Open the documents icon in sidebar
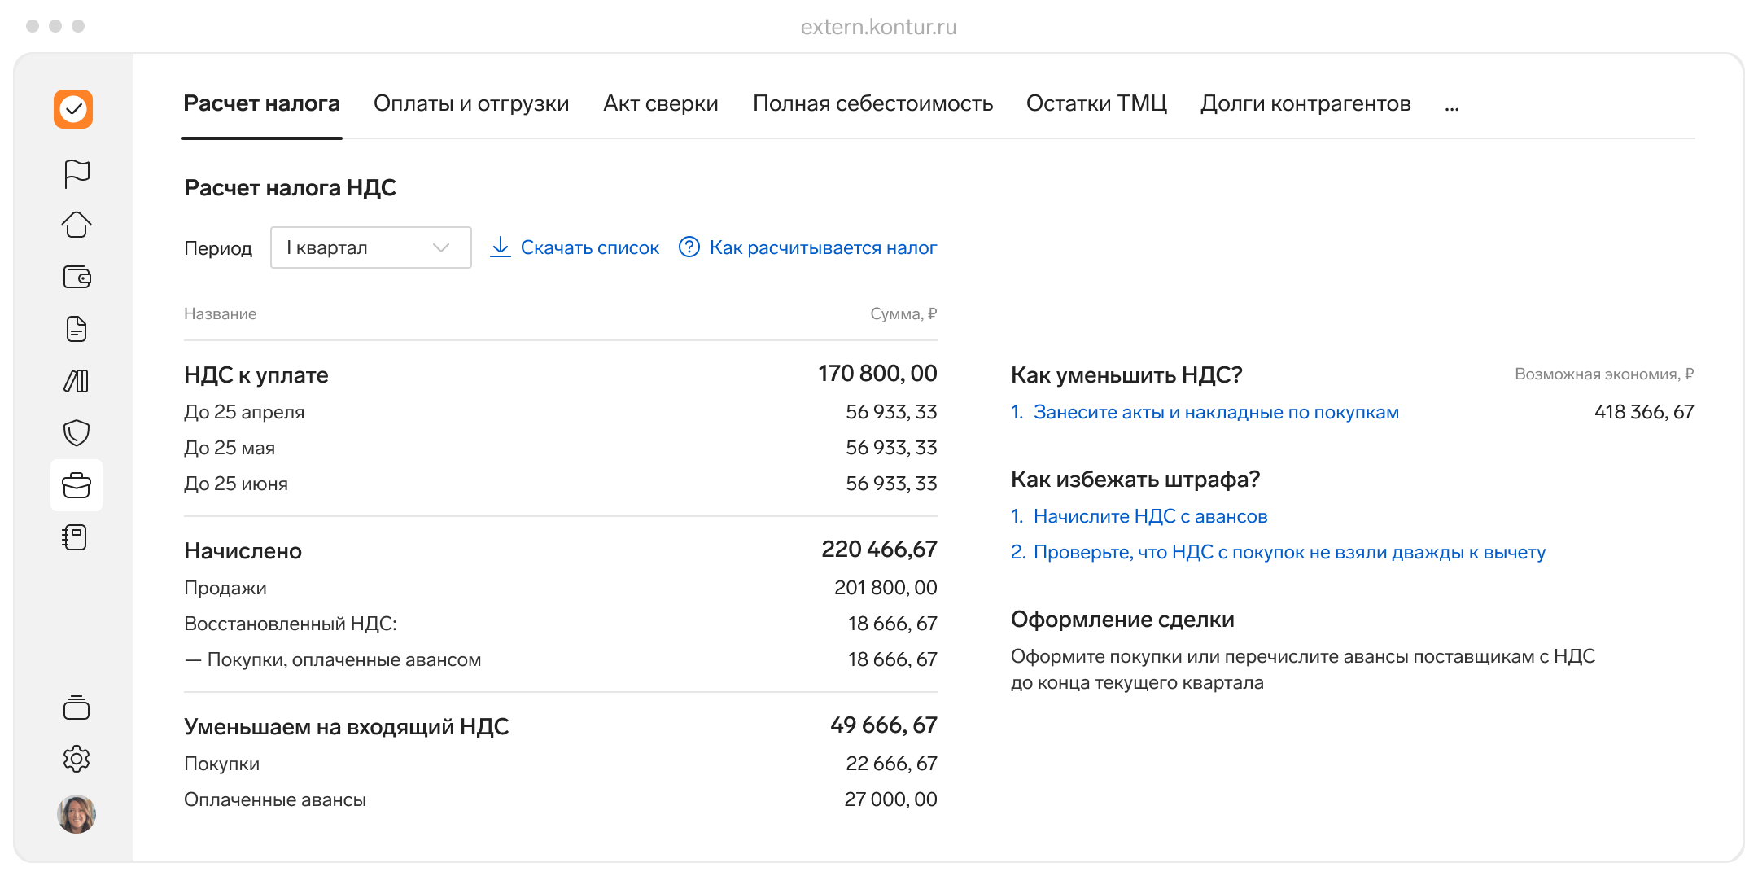The width and height of the screenshot is (1758, 876). coord(77,330)
